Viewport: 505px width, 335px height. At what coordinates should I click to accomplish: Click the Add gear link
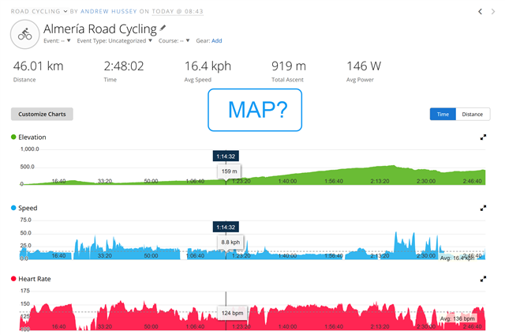217,40
